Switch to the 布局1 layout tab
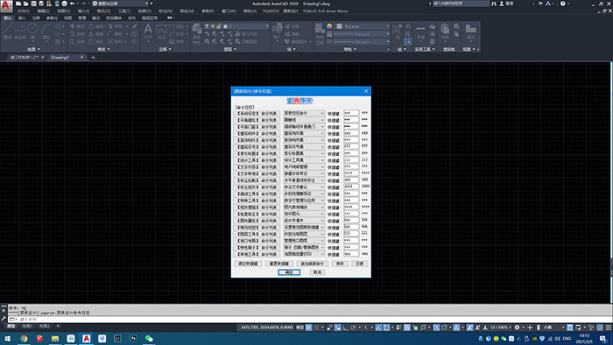 click(27, 326)
